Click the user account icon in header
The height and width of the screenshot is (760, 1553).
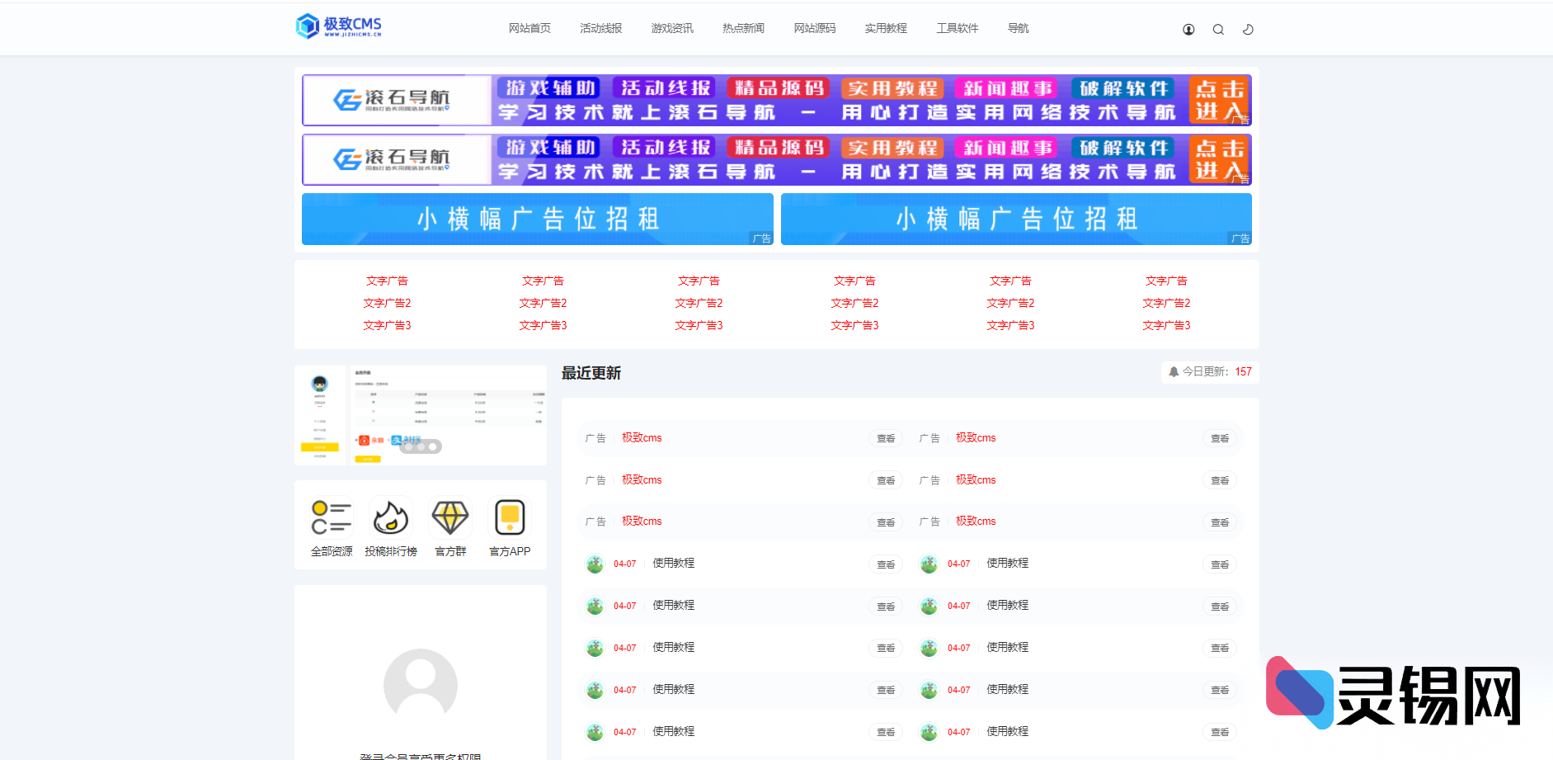[x=1188, y=30]
